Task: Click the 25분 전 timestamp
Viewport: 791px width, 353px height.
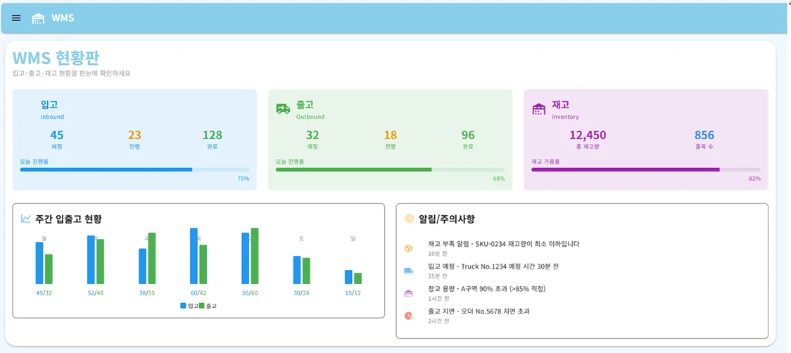Action: click(436, 276)
